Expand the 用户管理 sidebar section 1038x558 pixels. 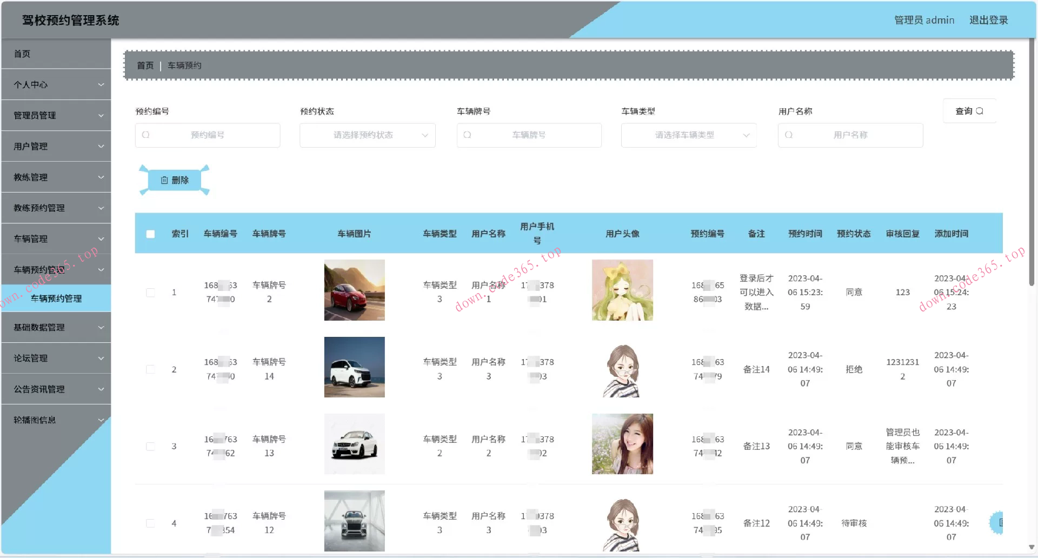(x=56, y=146)
